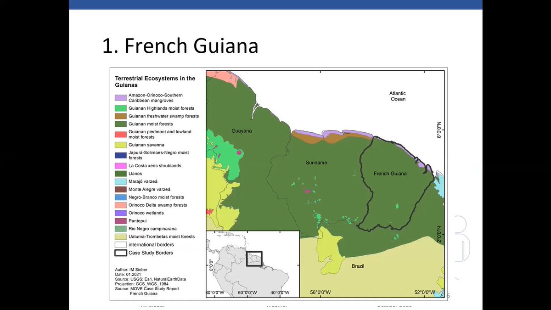
Task: Click the 'Case Study Borders' legend text
Action: [x=151, y=253]
